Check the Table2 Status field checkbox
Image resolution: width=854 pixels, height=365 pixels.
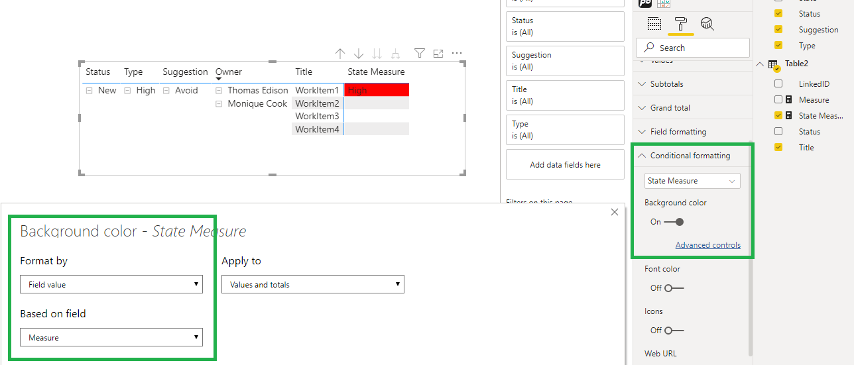[778, 131]
